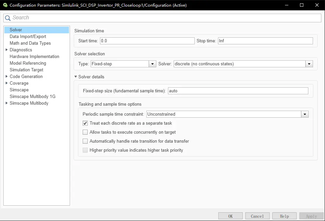Image resolution: width=325 pixels, height=221 pixels.
Task: Open the Simscape pane
Action: pyautogui.click(x=19, y=90)
